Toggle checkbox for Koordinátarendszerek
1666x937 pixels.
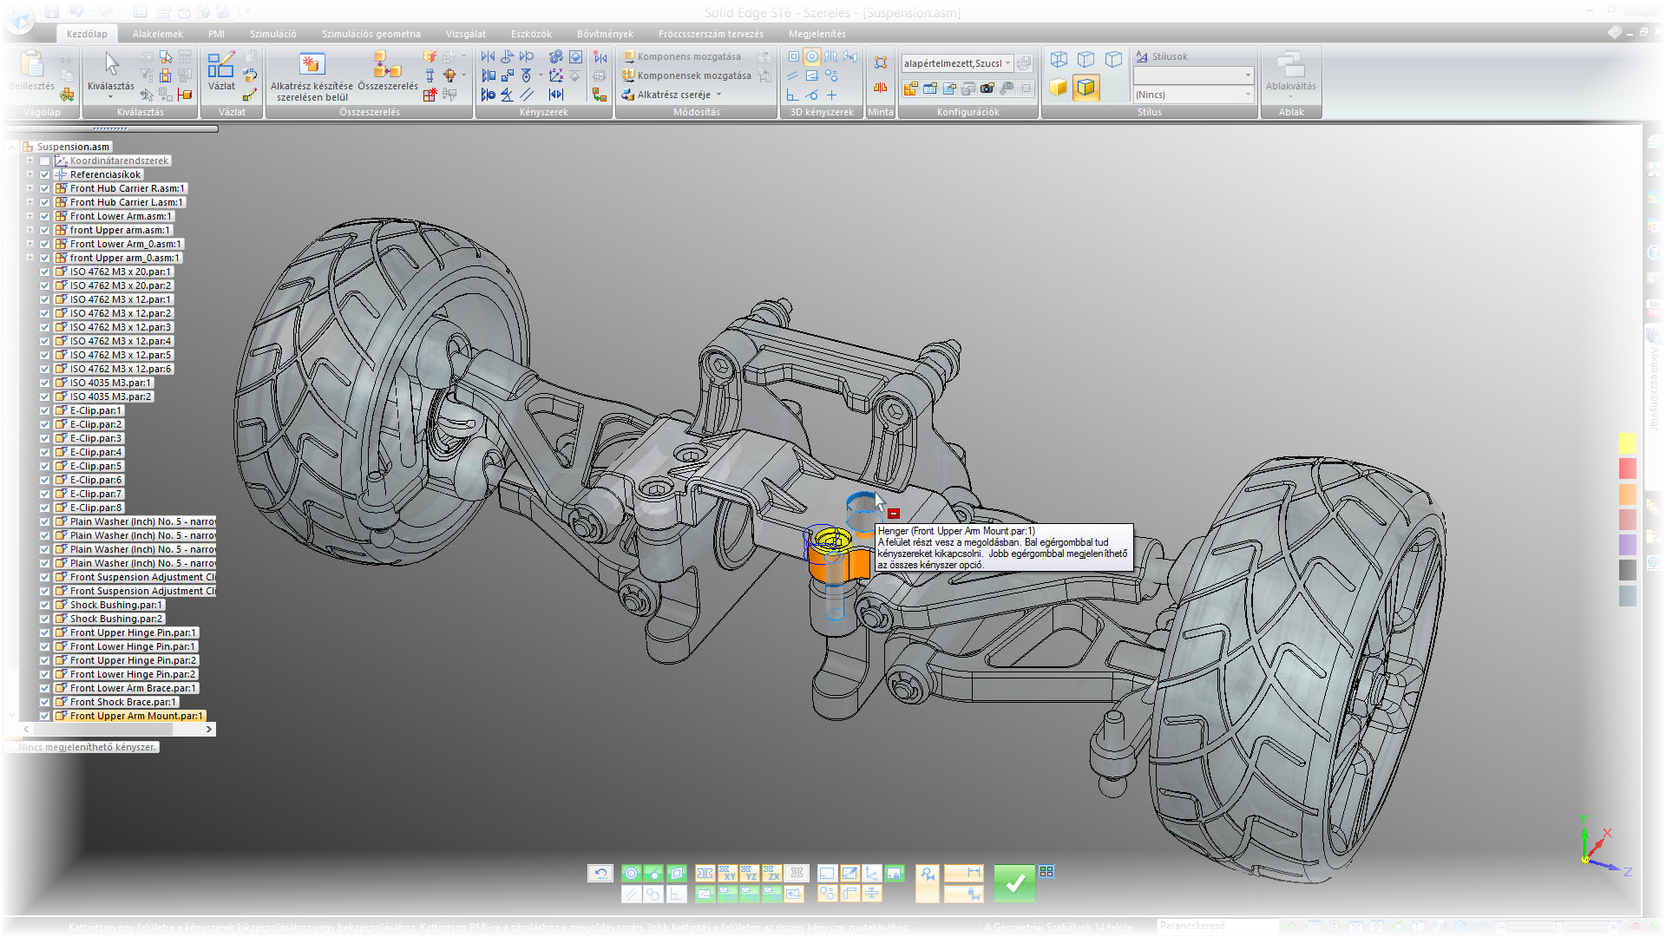(44, 161)
